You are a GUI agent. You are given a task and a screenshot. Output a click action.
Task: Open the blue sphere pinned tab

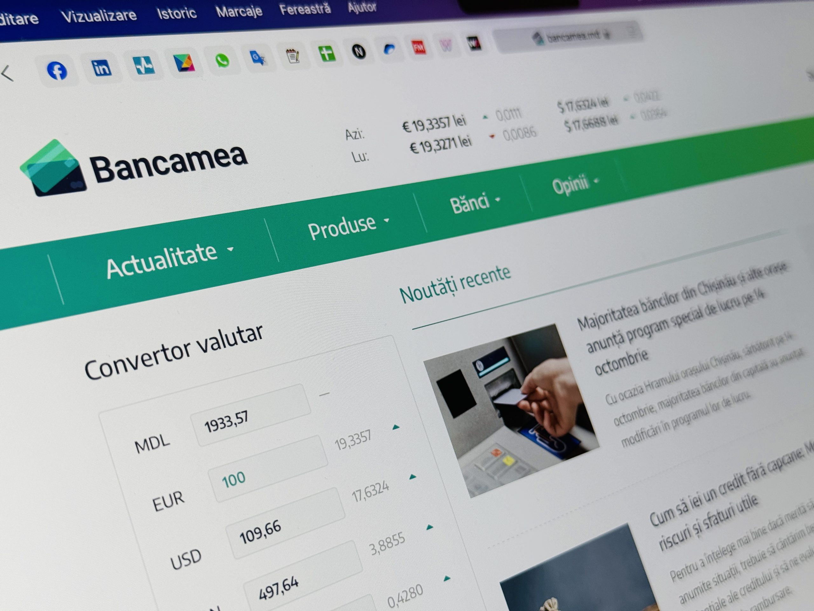[389, 49]
